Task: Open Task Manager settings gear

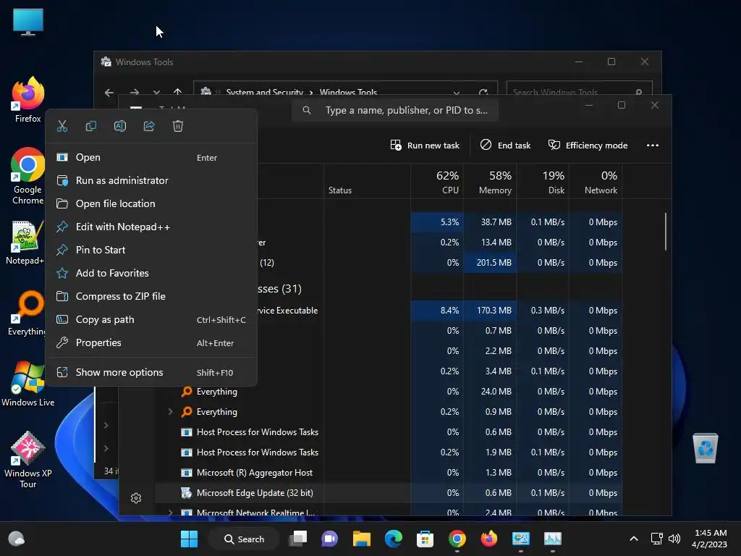Action: click(x=136, y=498)
